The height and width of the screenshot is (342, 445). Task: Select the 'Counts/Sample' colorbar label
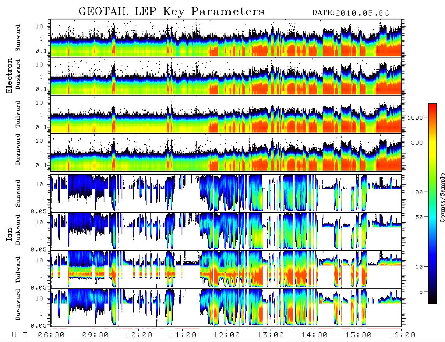click(442, 197)
